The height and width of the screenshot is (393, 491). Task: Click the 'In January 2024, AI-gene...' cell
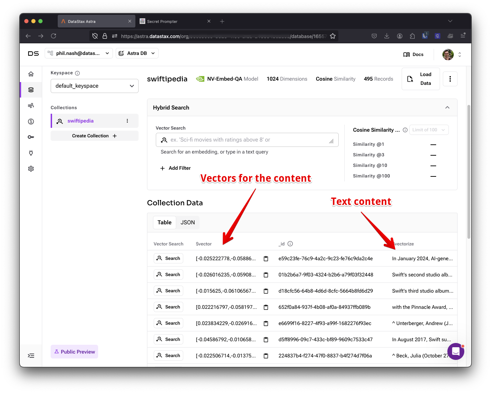422,258
